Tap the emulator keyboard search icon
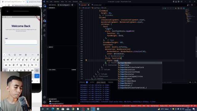 tap(10, 55)
